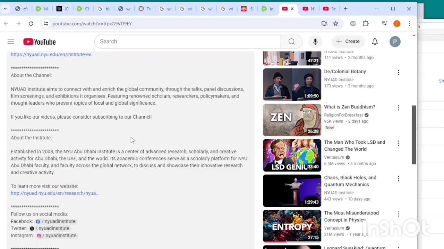The width and height of the screenshot is (444, 249).
Task: Click the page vertical scrollbar thumb
Action: (414, 135)
